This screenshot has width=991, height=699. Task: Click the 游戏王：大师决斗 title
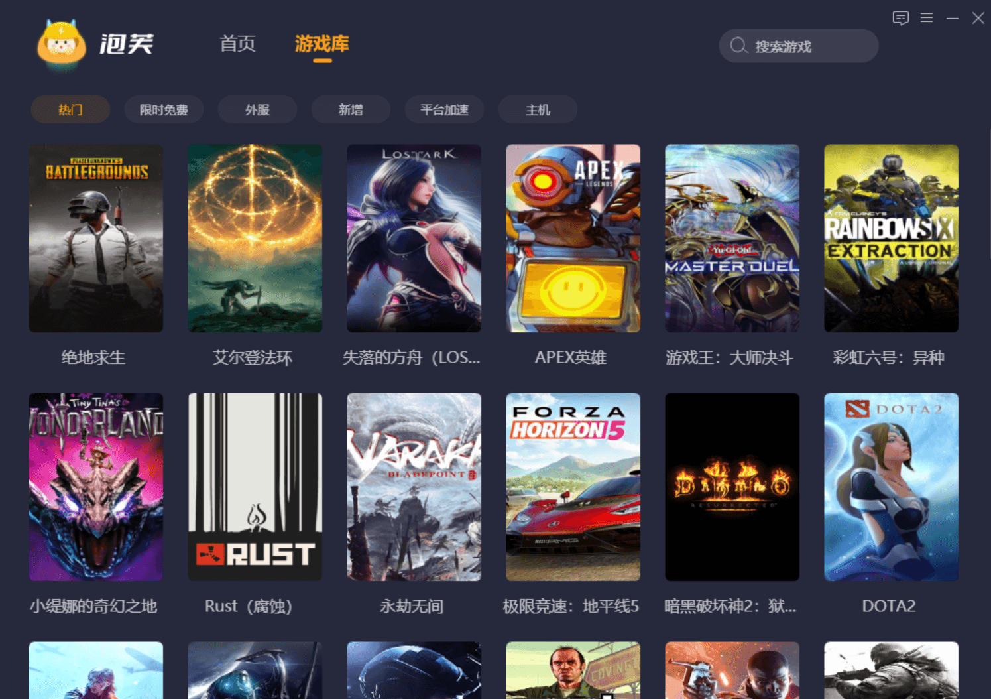(730, 358)
